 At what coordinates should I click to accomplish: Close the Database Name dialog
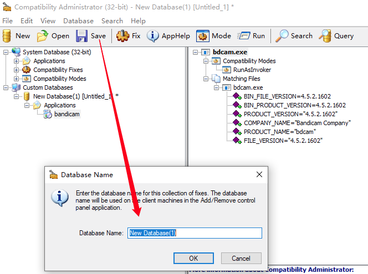(258, 174)
